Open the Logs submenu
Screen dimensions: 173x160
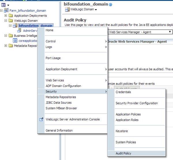click(x=72, y=47)
